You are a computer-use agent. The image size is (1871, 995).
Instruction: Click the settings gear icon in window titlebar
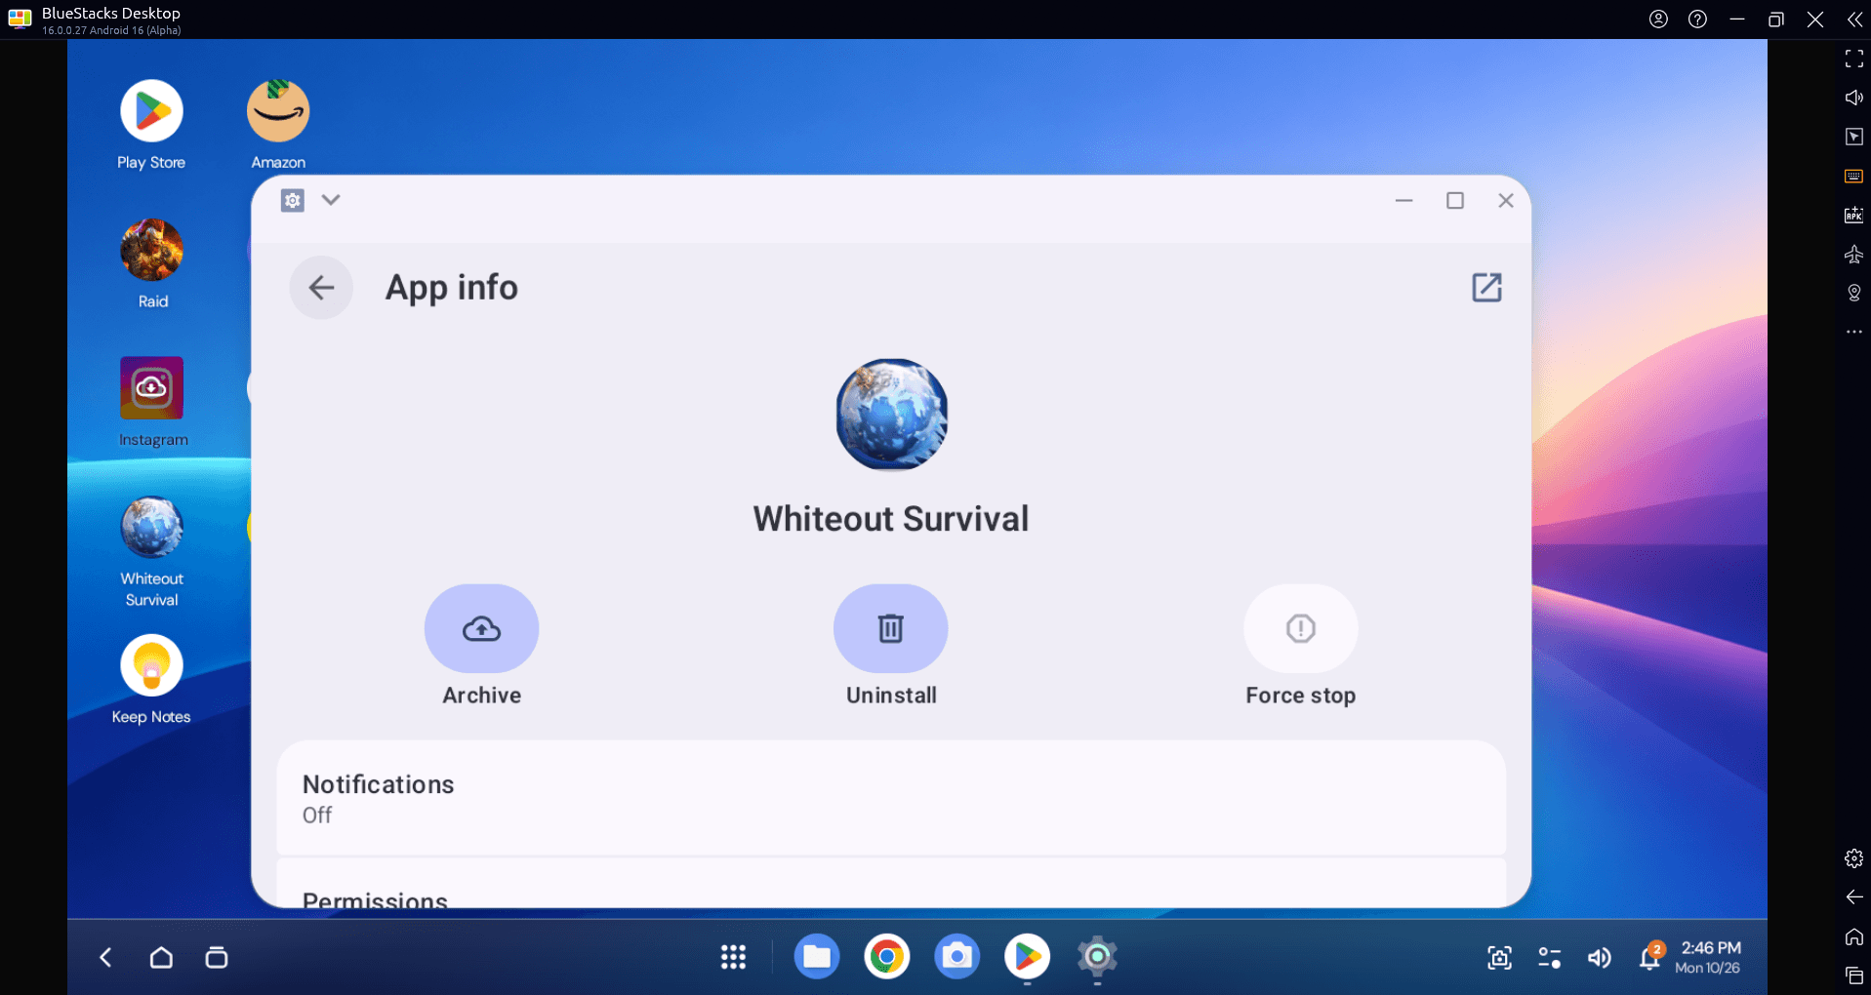[x=292, y=201]
